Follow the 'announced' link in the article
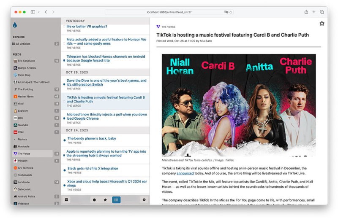 [x=185, y=173]
